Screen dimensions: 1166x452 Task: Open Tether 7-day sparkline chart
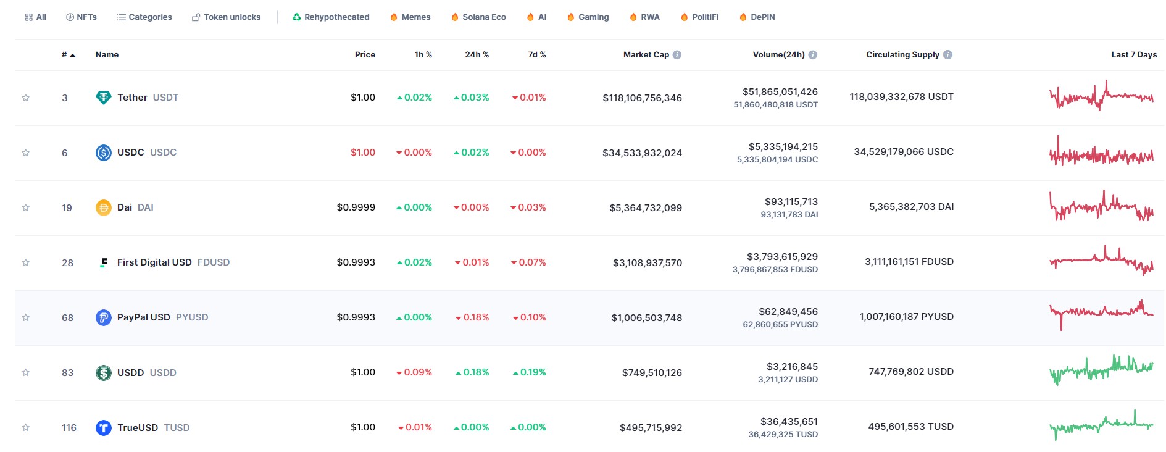[1101, 96]
